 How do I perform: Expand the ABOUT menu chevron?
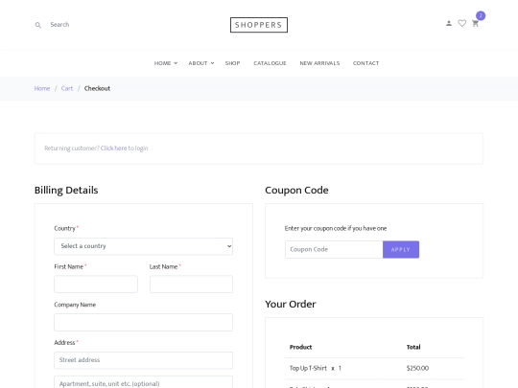pyautogui.click(x=212, y=63)
